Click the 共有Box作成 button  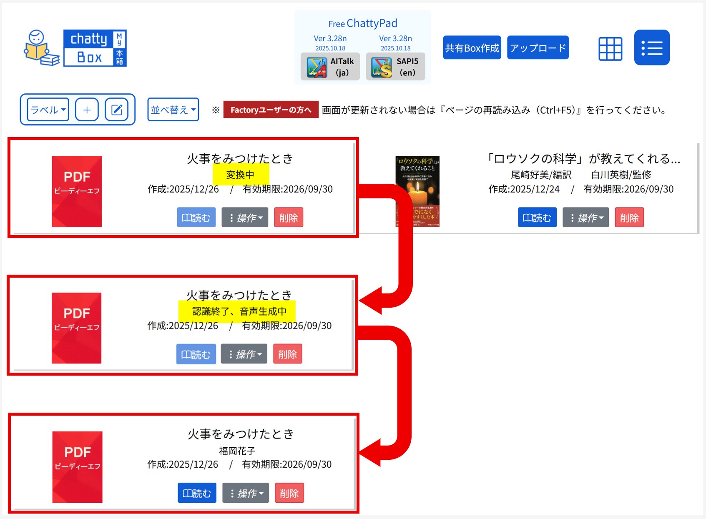coord(472,48)
